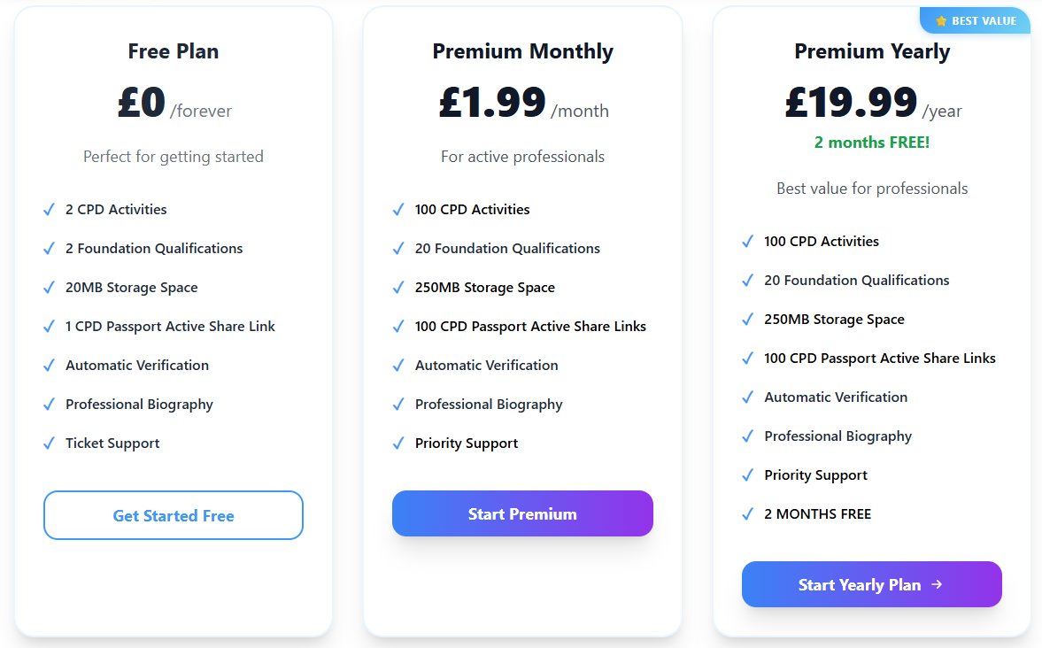
Task: Click the checkmark beside Ticket Support
Action: (50, 443)
